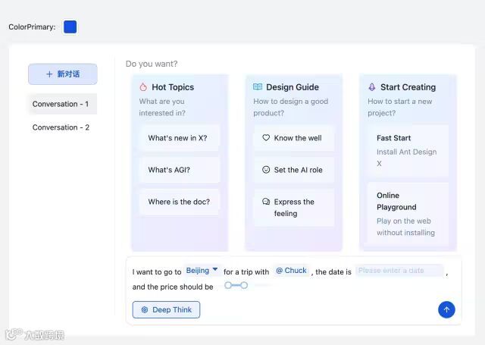Click the Start Creating rocket icon
The width and height of the screenshot is (485, 345).
click(x=372, y=87)
